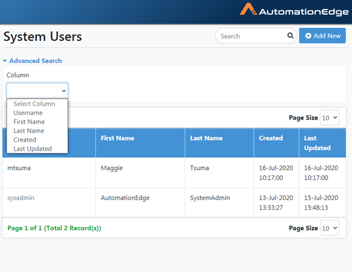Sort by Last Name column header
This screenshot has width=352, height=272.
coord(207,138)
